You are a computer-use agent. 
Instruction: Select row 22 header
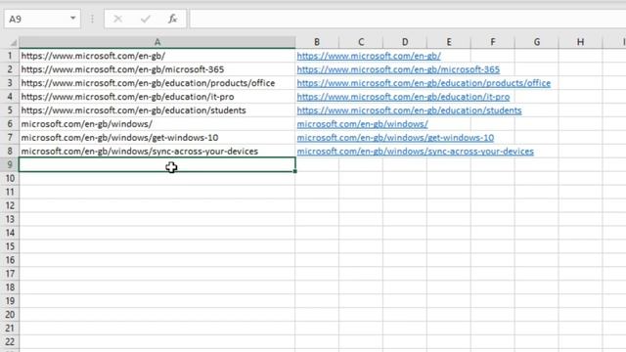point(10,341)
